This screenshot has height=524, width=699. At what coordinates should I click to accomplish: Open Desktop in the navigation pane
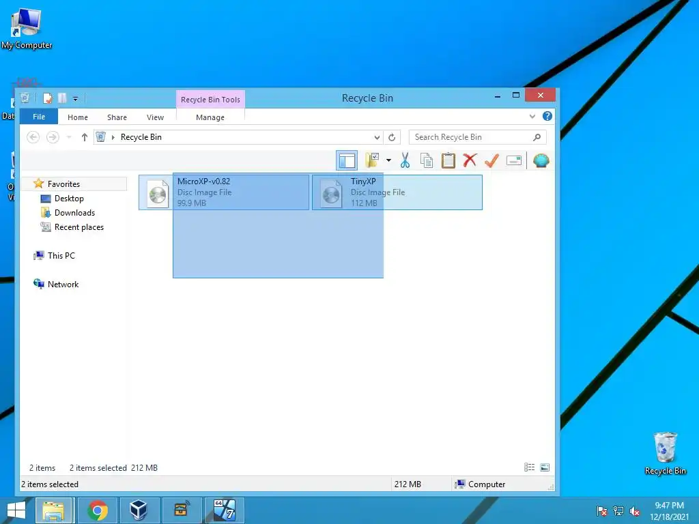(x=69, y=199)
